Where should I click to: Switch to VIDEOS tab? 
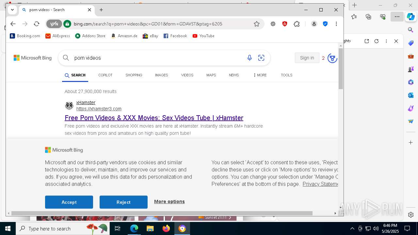(x=187, y=75)
